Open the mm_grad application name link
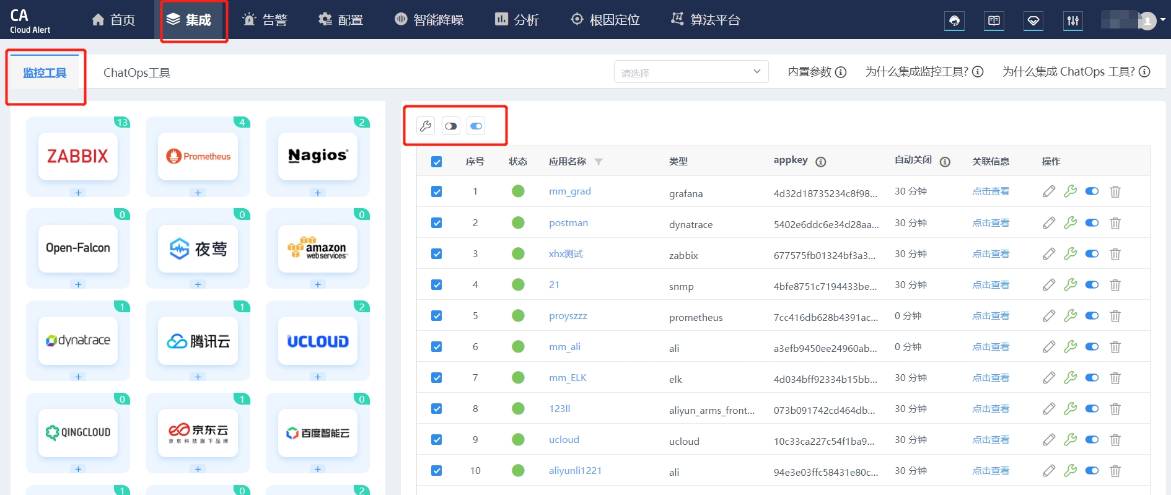Image resolution: width=1171 pixels, height=495 pixels. coord(570,191)
